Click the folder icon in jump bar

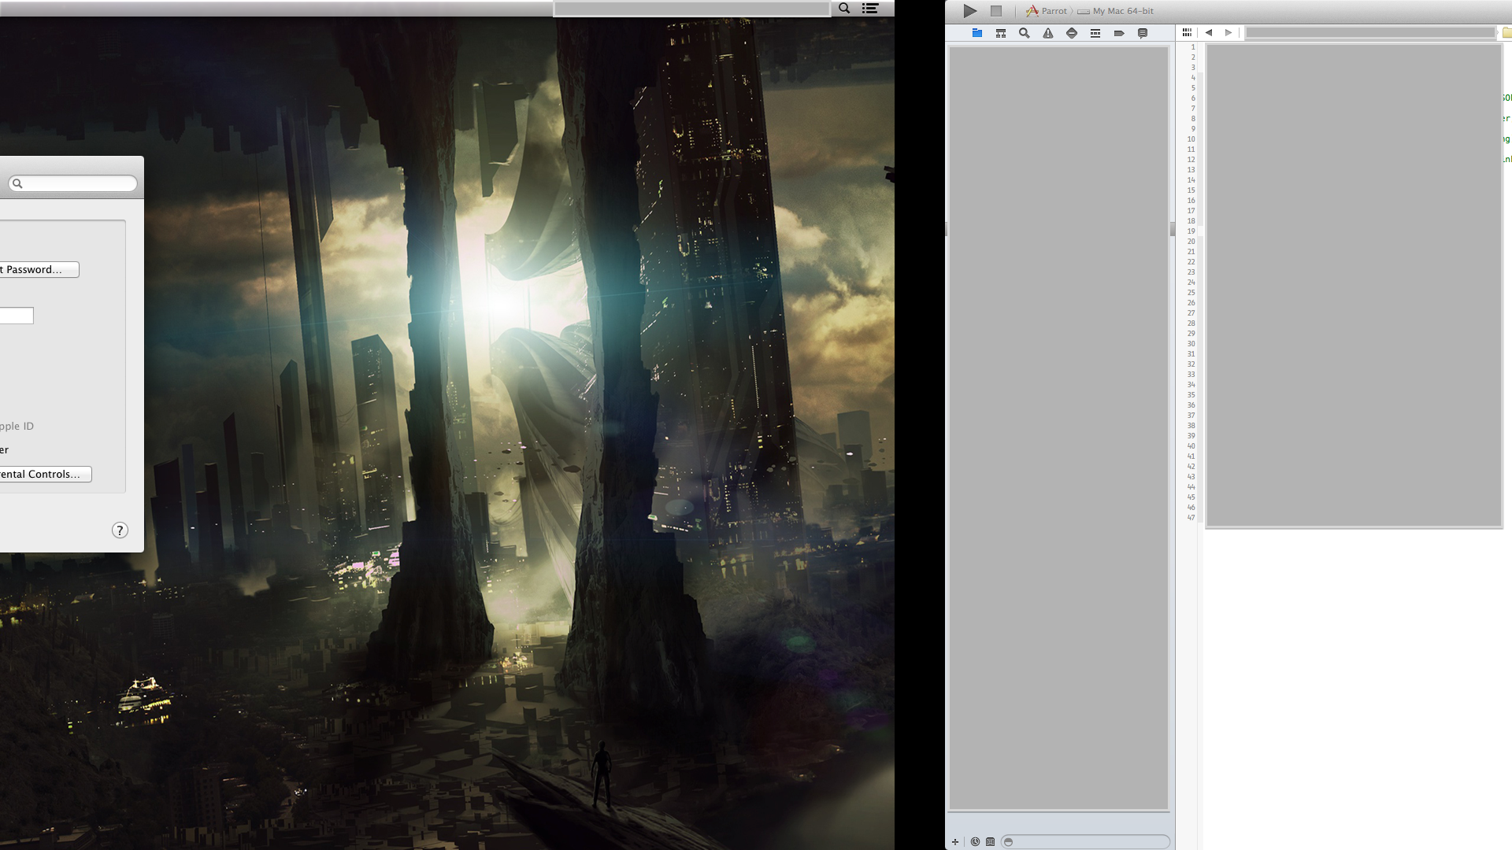1507,32
